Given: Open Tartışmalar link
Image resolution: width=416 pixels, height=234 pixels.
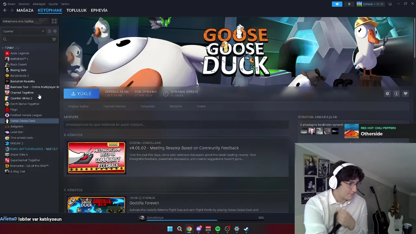Looking at the screenshot, I should pyautogui.click(x=148, y=106).
